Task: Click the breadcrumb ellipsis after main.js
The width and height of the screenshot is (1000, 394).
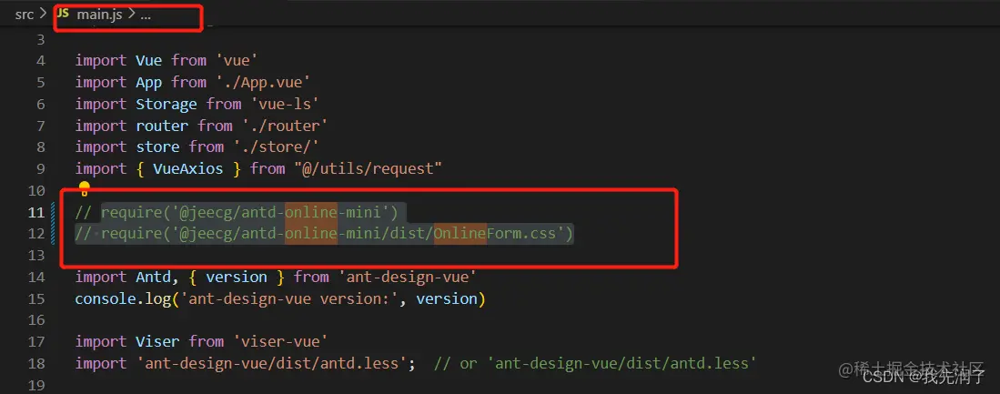Action: coord(146,15)
